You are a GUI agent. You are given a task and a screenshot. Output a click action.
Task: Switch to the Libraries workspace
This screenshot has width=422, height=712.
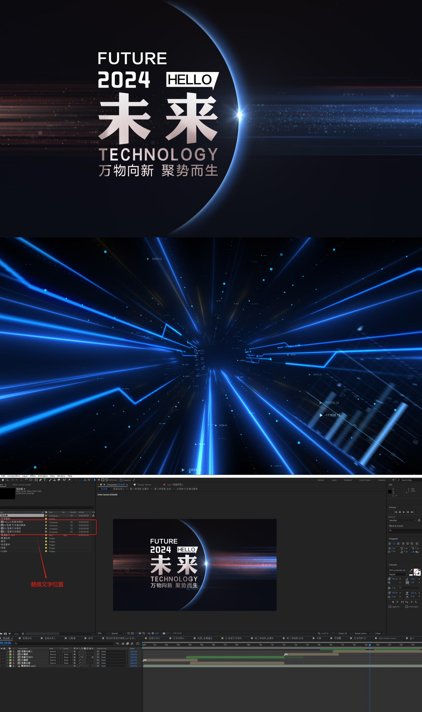pos(382,480)
